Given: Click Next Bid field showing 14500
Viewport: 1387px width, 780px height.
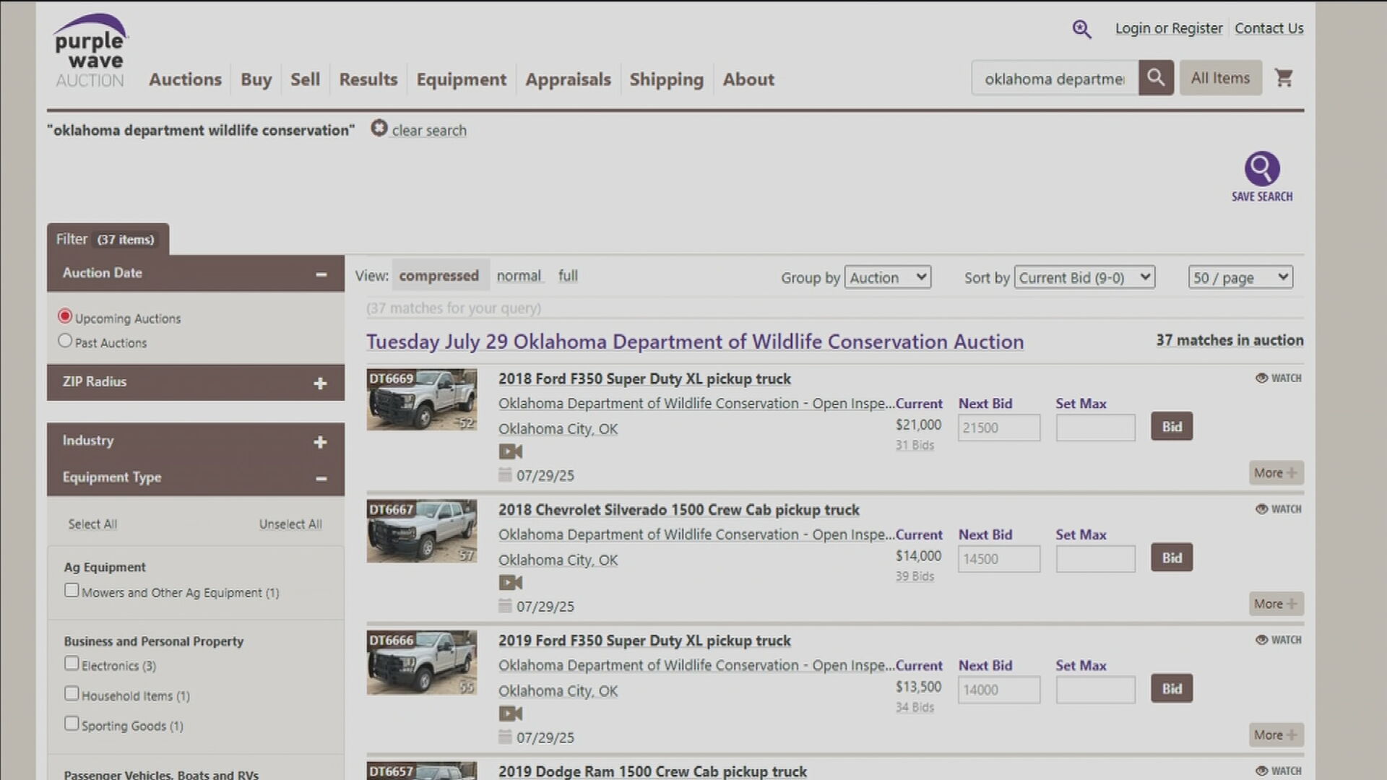Looking at the screenshot, I should tap(999, 559).
